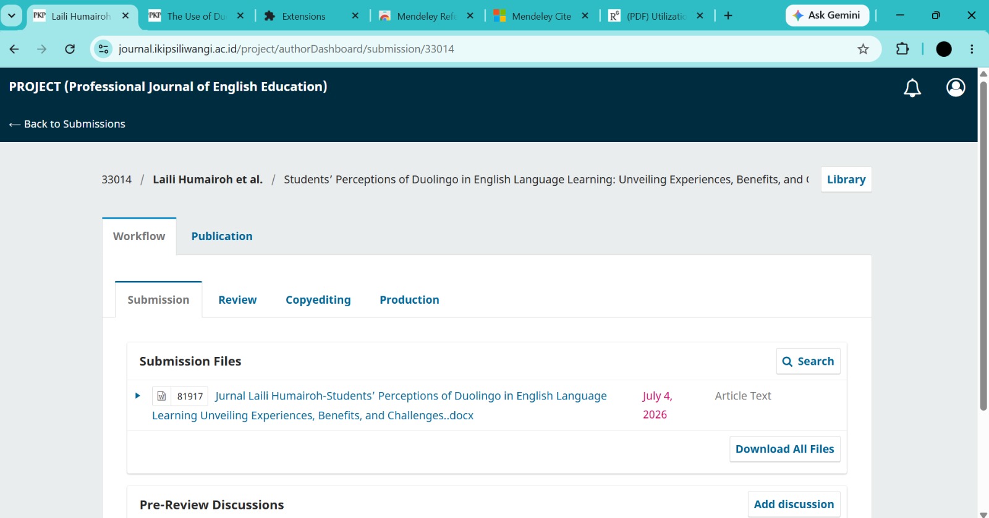Screen dimensions: 989x518
Task: Open the notifications bell icon
Action: 912,88
